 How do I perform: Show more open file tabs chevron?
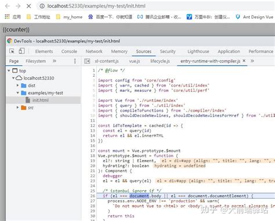(x=252, y=61)
